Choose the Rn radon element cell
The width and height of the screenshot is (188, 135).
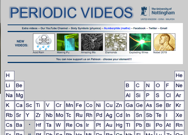[x=179, y=125]
